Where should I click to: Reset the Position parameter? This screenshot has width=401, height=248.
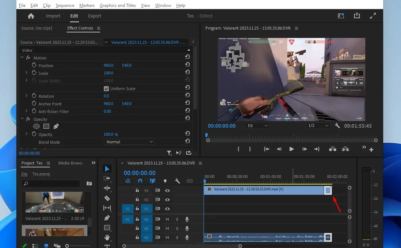pyautogui.click(x=188, y=64)
